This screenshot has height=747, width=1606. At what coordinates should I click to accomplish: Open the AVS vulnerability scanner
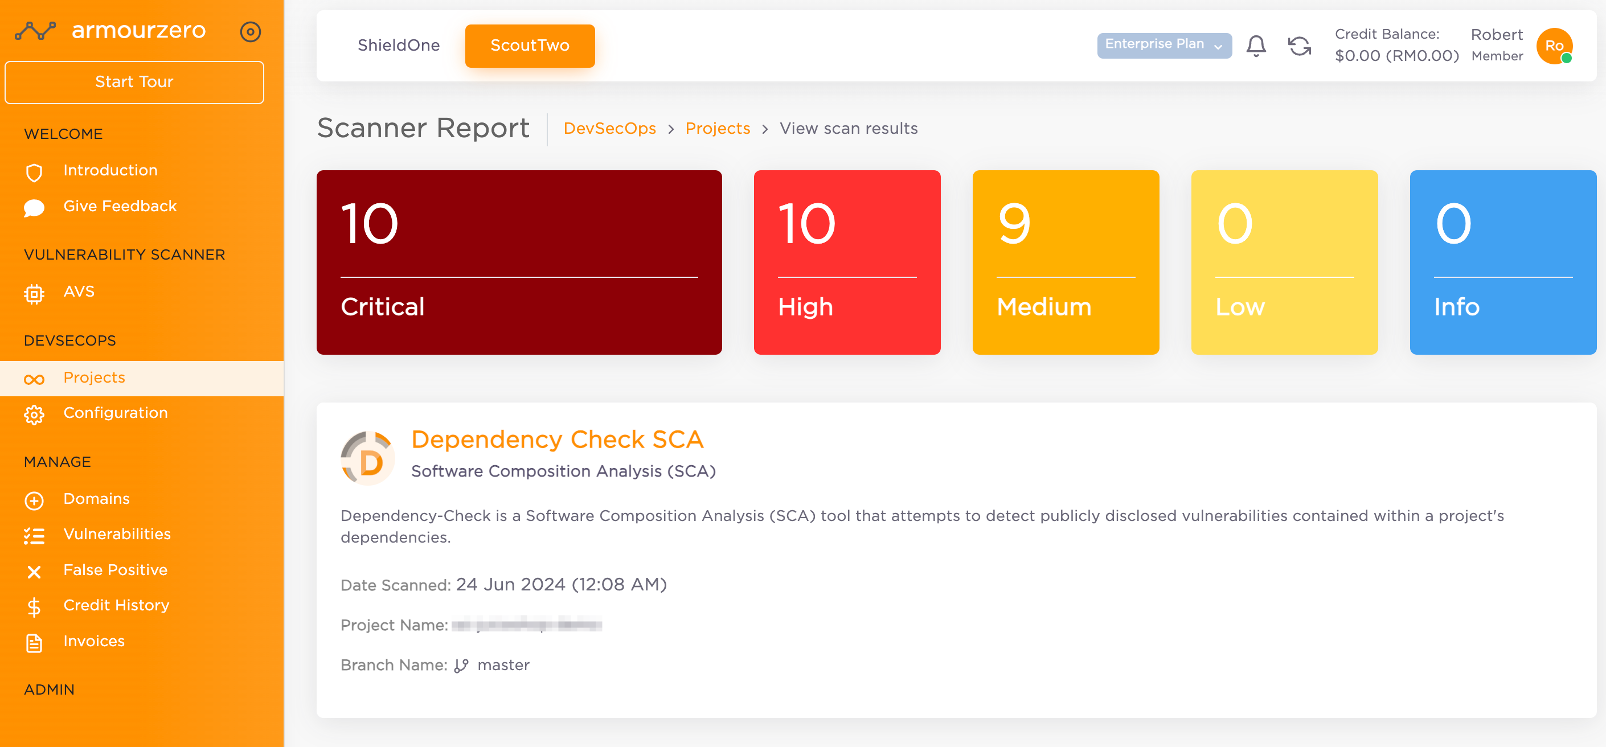point(79,291)
